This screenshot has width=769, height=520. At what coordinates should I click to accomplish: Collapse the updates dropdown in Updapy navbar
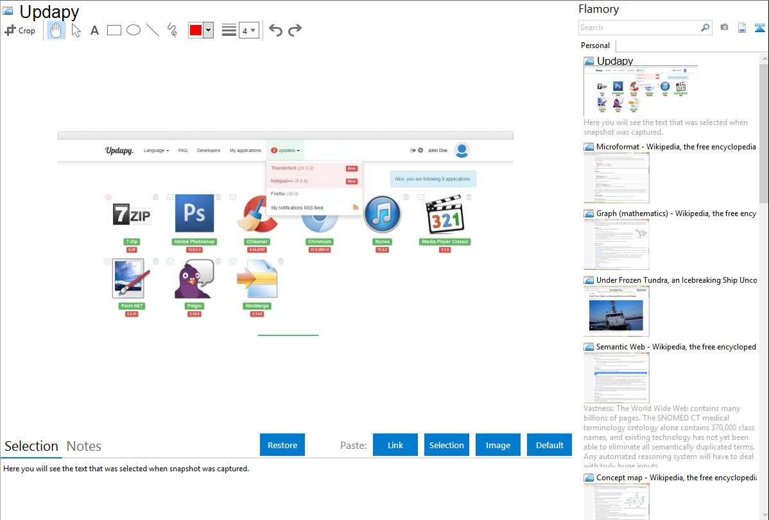point(286,151)
